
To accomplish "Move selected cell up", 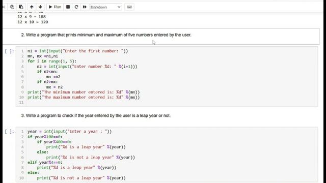I will 32,7.
